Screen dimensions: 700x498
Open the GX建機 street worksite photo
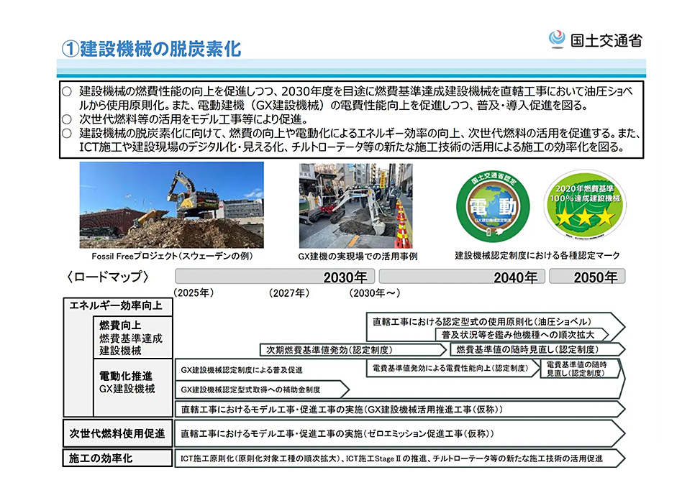click(358, 205)
